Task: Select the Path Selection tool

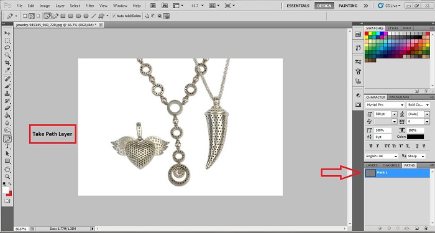Action: click(x=7, y=153)
